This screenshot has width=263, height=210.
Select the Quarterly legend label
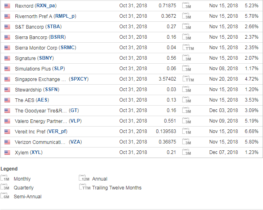coord(24,188)
